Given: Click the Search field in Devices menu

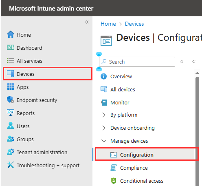Looking at the screenshot, I should (137, 62).
